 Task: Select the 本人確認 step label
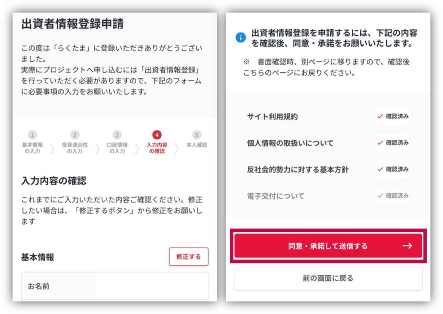point(197,145)
